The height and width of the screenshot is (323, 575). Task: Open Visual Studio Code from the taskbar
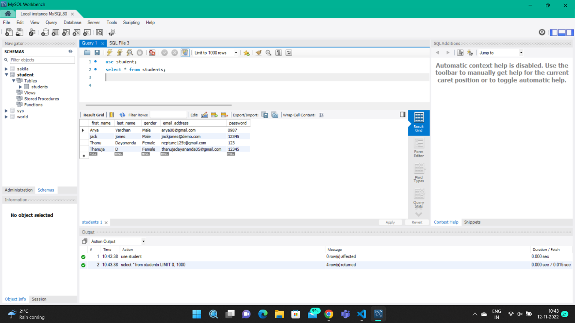(362, 314)
